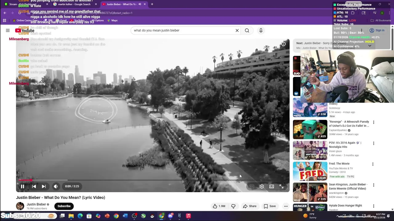Open the All Bookmarks folder

pyautogui.click(x=381, y=21)
